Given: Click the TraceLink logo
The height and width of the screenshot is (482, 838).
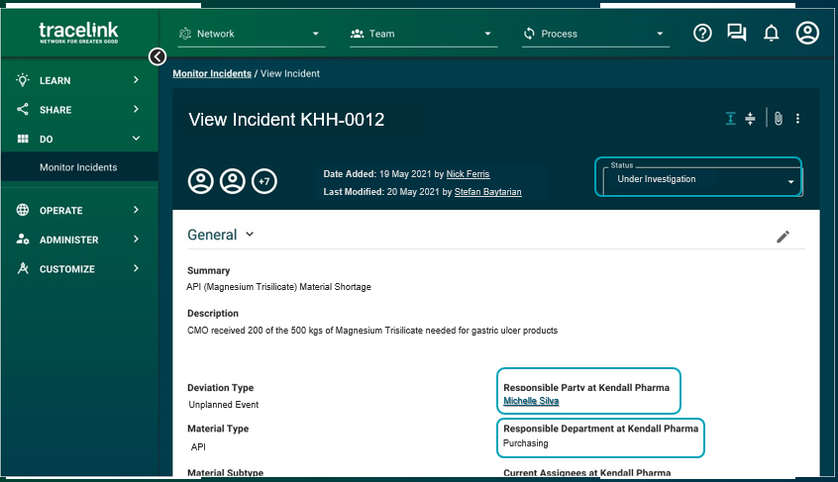Looking at the screenshot, I should (x=78, y=33).
